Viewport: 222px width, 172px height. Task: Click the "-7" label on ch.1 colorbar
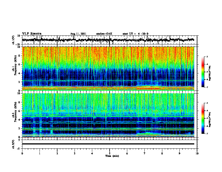(x=207, y=87)
